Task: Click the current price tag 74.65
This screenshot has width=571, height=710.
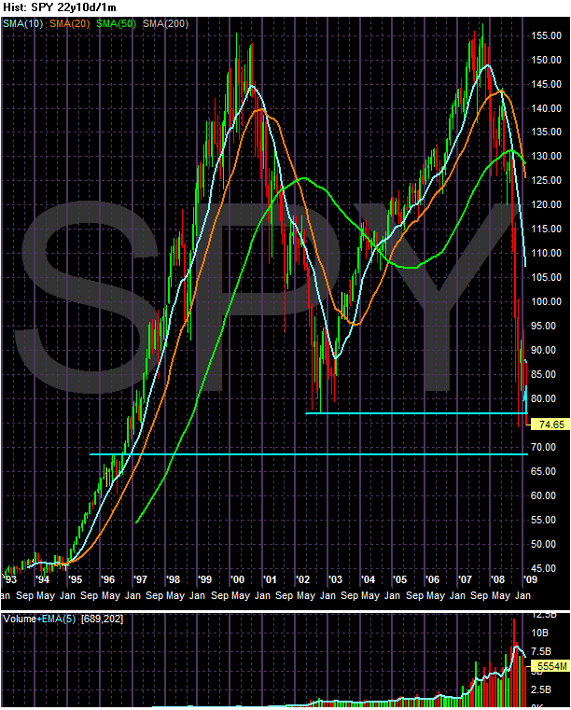Action: (x=552, y=425)
